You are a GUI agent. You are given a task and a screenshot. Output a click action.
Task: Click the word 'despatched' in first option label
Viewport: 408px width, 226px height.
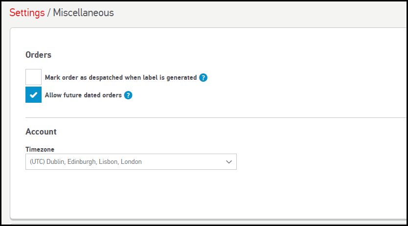(x=106, y=77)
